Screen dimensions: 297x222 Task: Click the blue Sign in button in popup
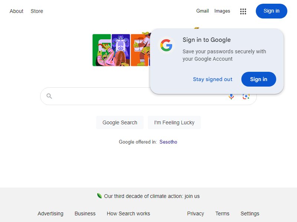258,79
